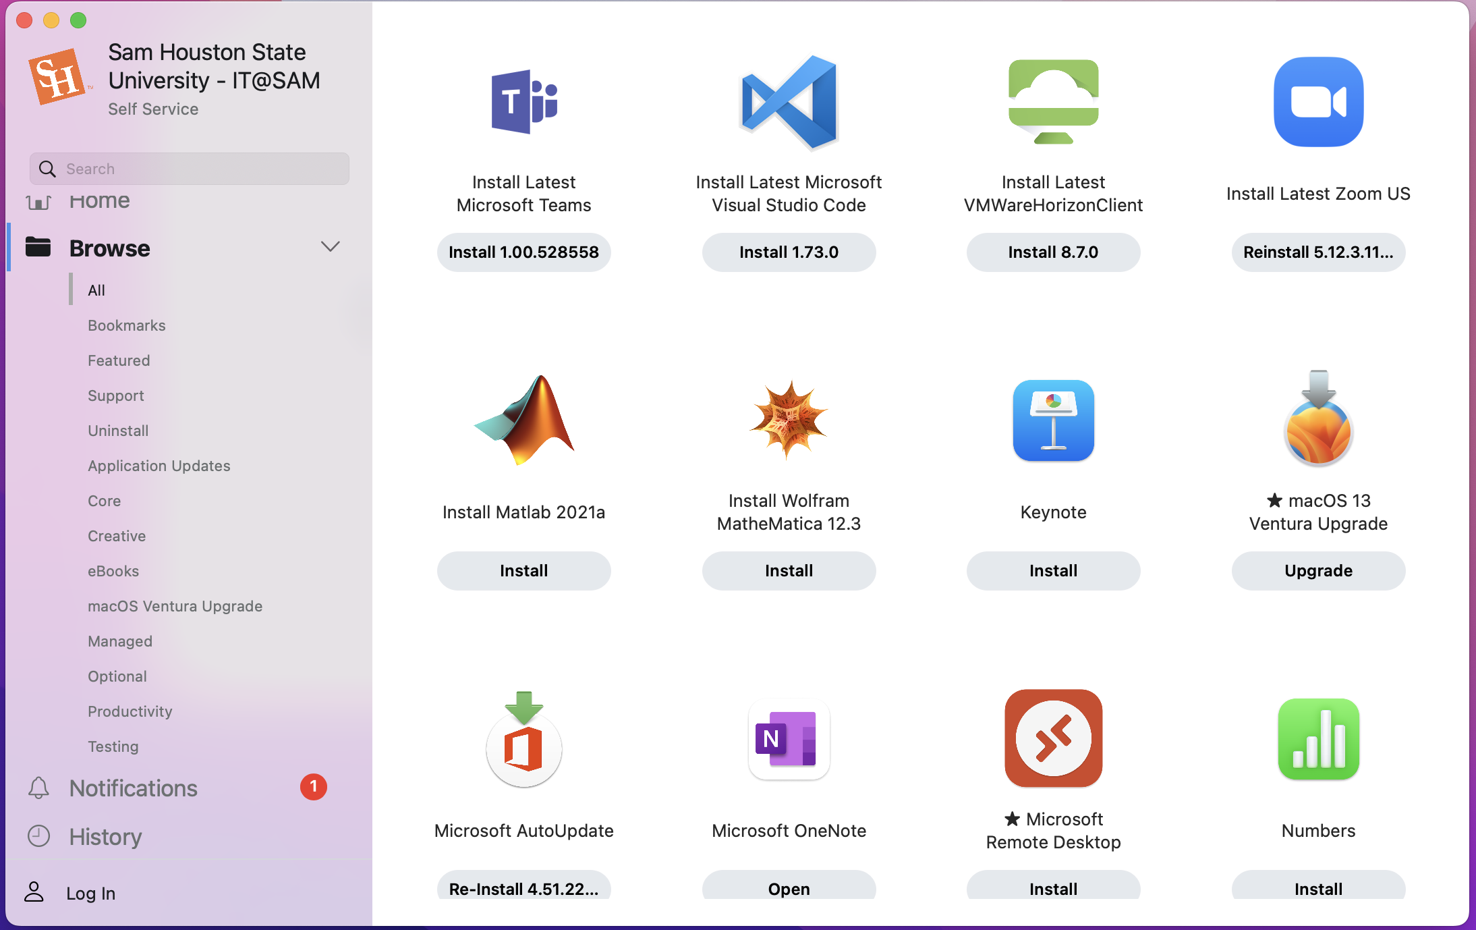Collapse the Browse section chevron
Viewport: 1476px width, 930px height.
click(x=330, y=247)
